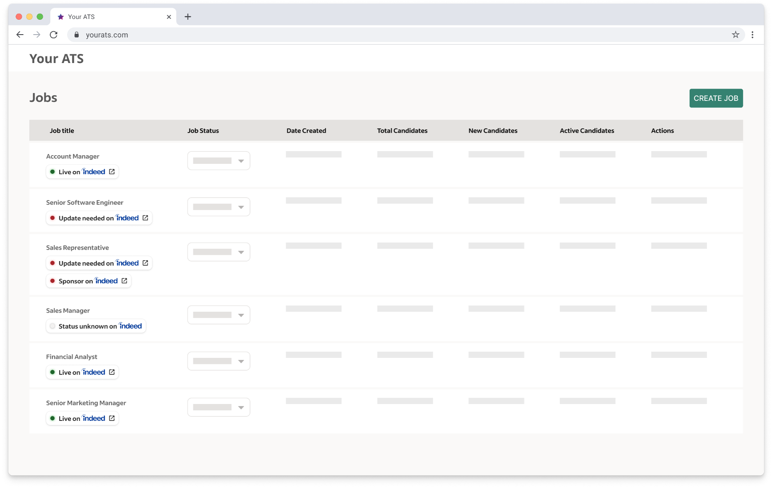Click Live on Indeed badge for Account Manager

coord(82,172)
